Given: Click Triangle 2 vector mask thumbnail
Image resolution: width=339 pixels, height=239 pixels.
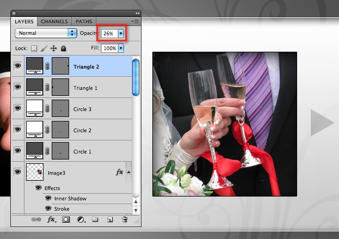Looking at the screenshot, I should (x=60, y=66).
